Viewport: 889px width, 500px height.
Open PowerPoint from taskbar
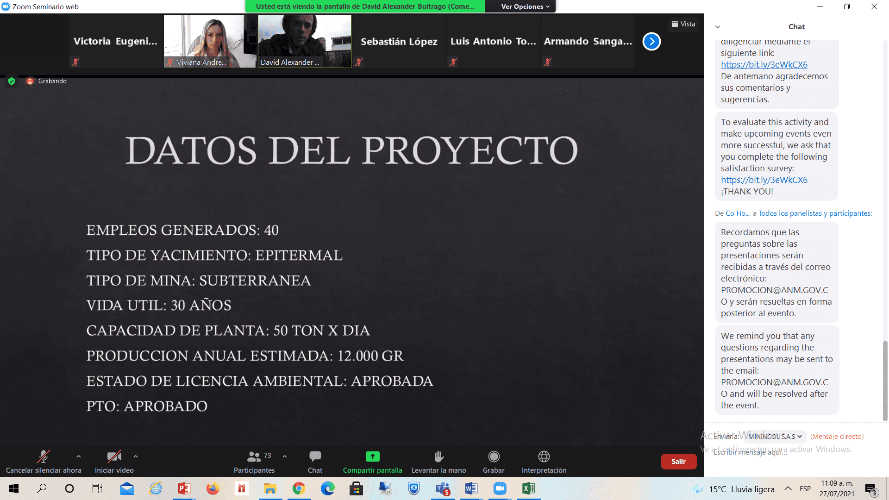point(184,488)
